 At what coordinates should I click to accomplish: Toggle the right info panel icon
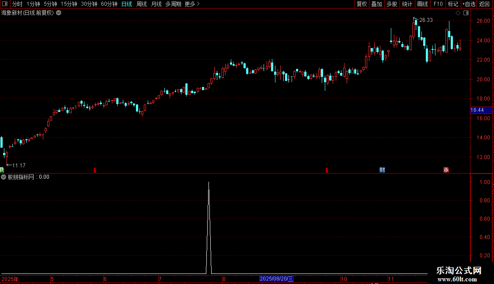(x=466, y=13)
